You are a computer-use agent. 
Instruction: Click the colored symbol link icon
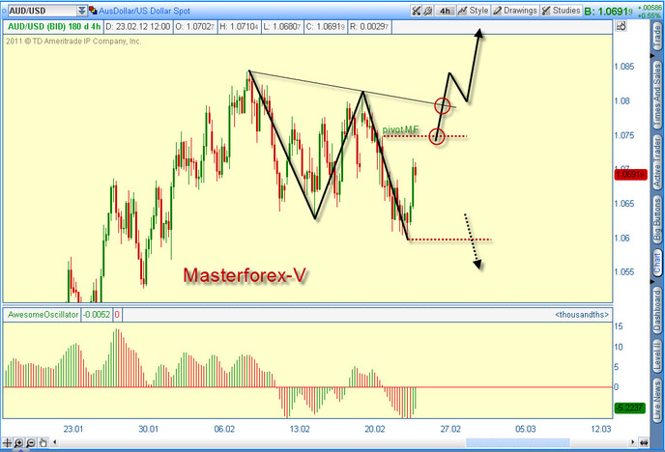pyautogui.click(x=93, y=11)
